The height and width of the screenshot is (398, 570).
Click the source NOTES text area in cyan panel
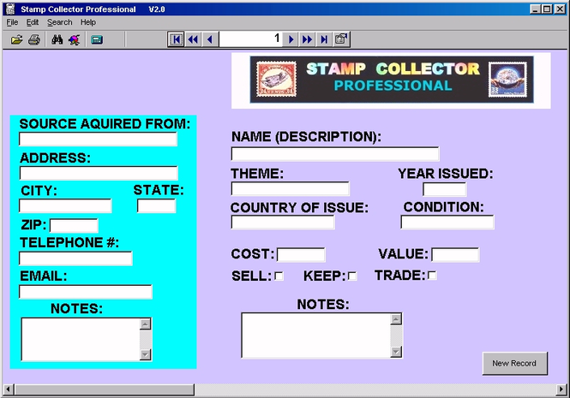click(x=81, y=340)
